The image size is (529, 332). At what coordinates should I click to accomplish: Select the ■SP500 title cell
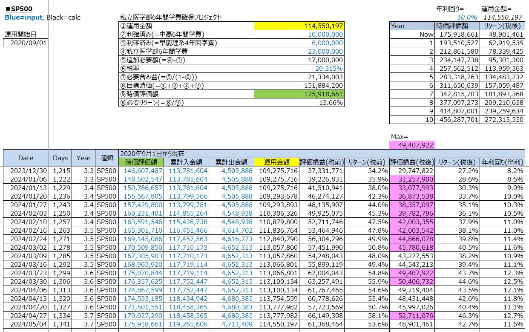(19, 9)
